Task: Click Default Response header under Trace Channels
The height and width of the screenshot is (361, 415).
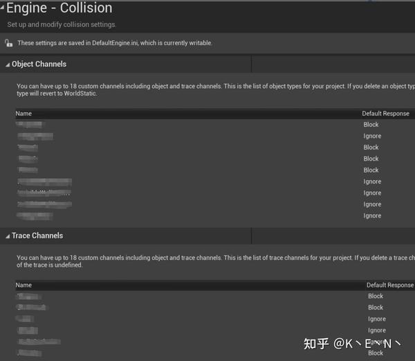Action: coord(390,285)
